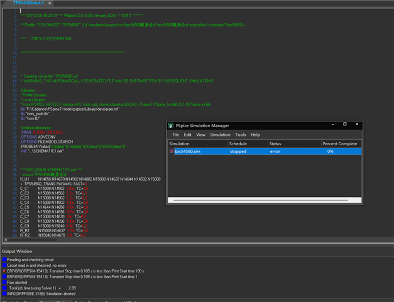Screen dimensions: 394x302
Task: Close the TPS54560.out.1 tab
Action: point(50,3)
